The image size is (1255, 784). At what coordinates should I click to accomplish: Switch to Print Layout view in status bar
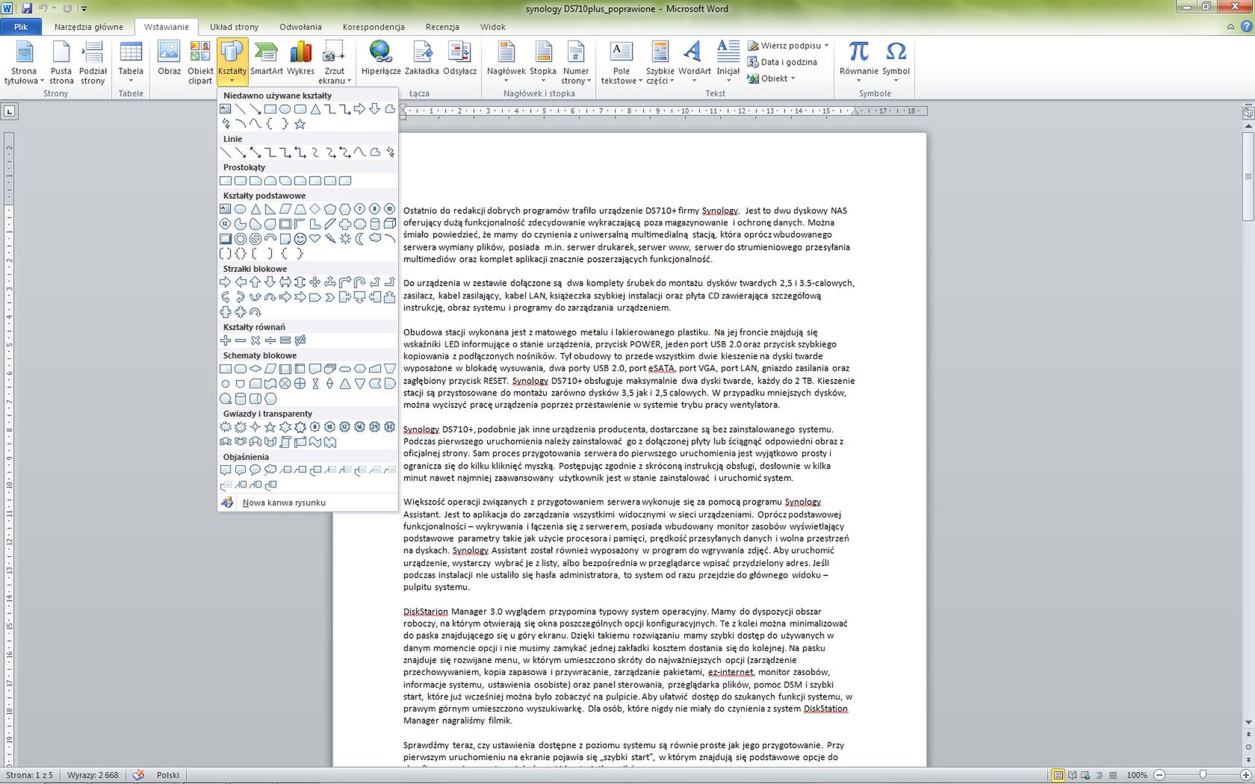click(1058, 775)
